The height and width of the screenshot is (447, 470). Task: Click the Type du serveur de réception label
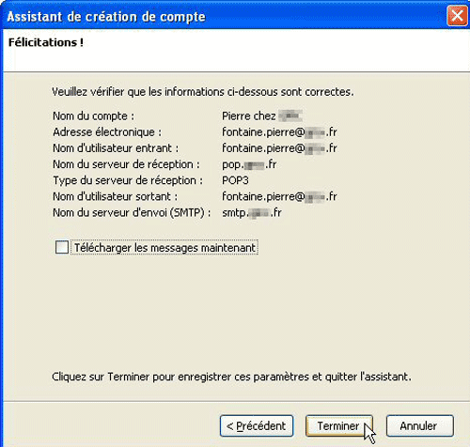click(x=128, y=180)
